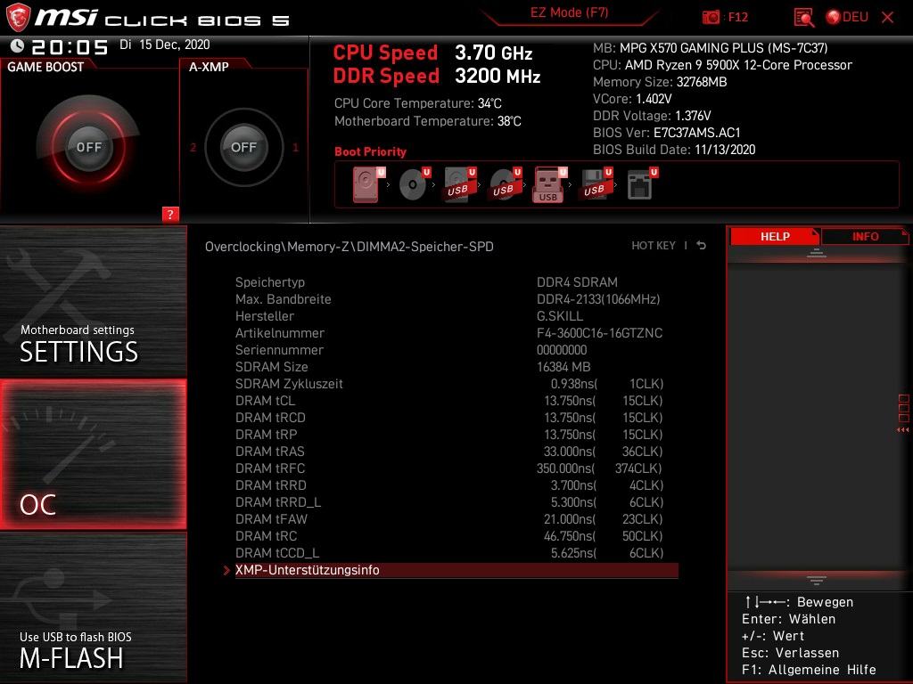Screen dimensions: 913x684
Task: Click the BIOS Ver: E7C37AMS.AC1 line
Action: tap(667, 133)
